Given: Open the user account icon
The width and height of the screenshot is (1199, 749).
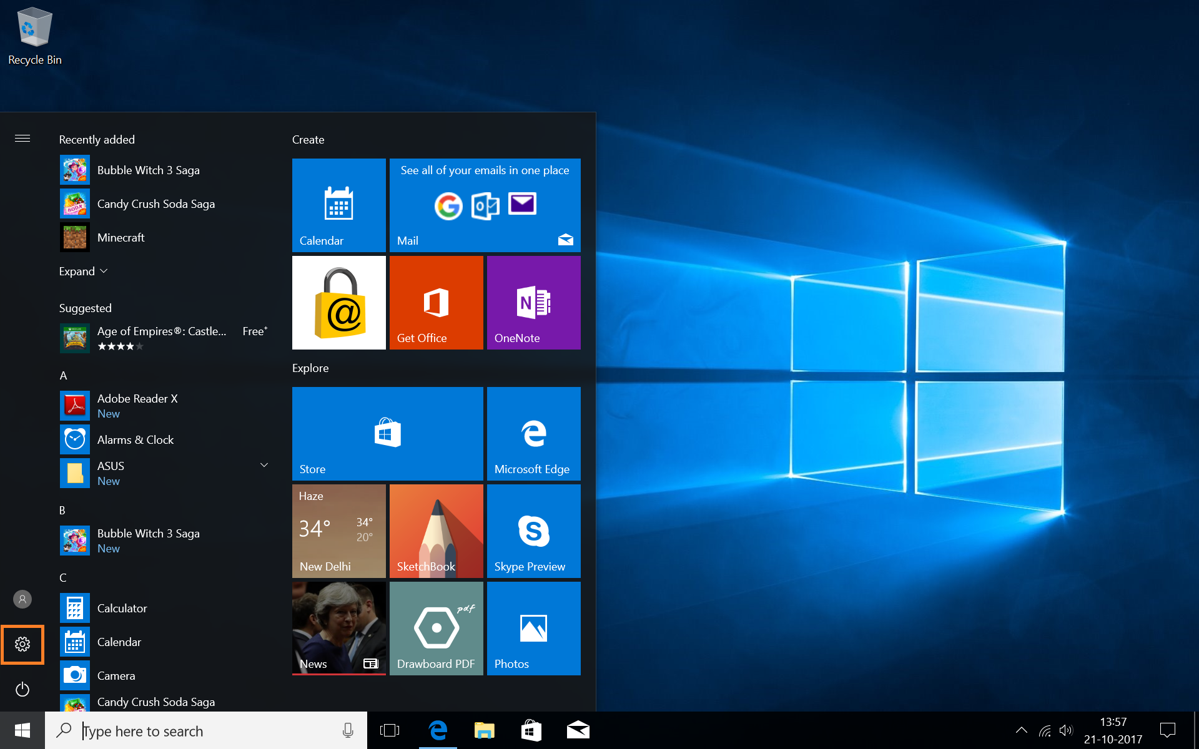Looking at the screenshot, I should point(22,599).
